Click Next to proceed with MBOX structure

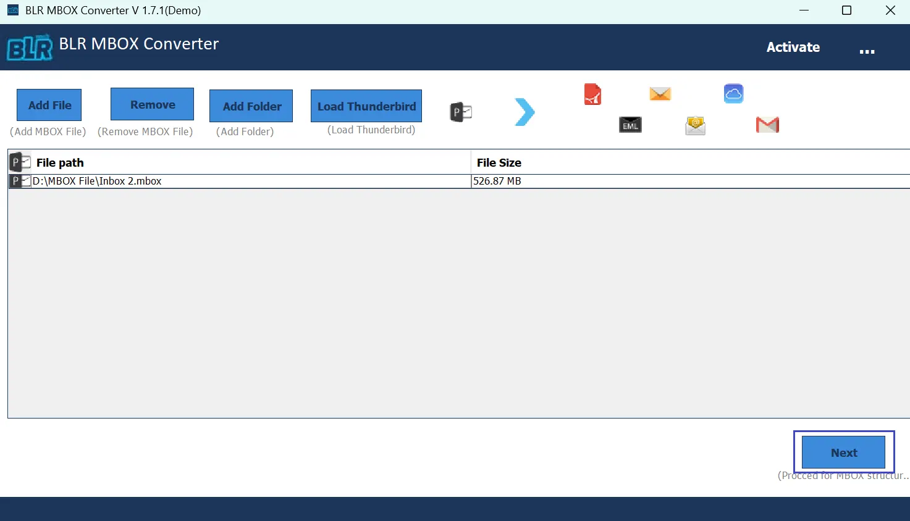click(843, 452)
